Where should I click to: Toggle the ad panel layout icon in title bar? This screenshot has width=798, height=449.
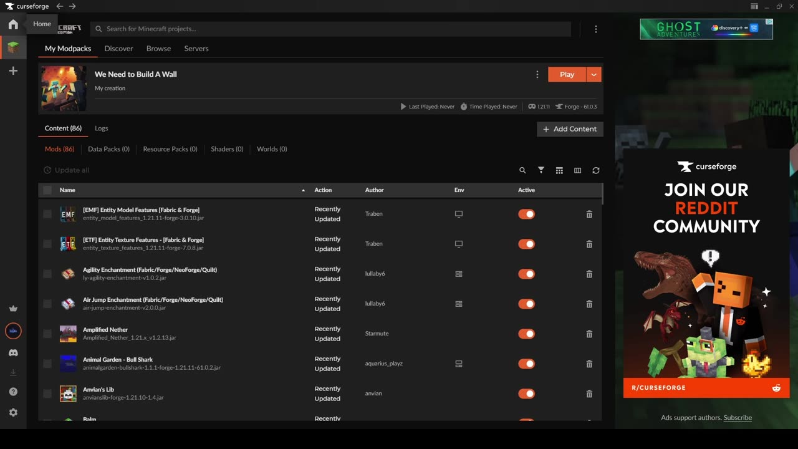pyautogui.click(x=754, y=6)
